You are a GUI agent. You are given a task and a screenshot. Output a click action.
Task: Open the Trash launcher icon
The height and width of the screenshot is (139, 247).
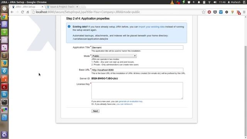pyautogui.click(x=4, y=135)
